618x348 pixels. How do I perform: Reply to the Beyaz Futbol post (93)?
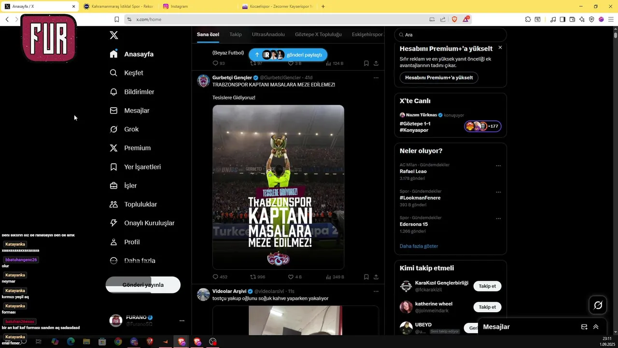click(x=219, y=63)
